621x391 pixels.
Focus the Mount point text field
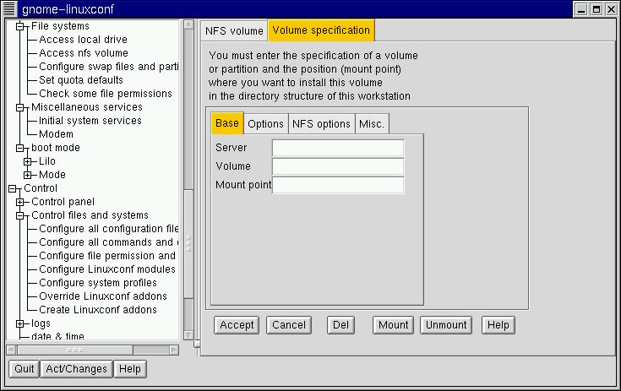(x=337, y=186)
